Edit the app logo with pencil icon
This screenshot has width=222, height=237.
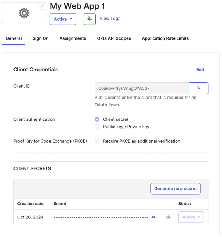tap(42, 6)
